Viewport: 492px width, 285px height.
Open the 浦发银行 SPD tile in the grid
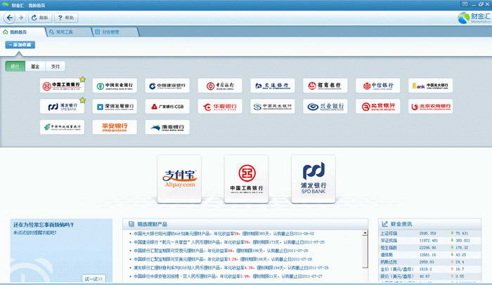62,107
